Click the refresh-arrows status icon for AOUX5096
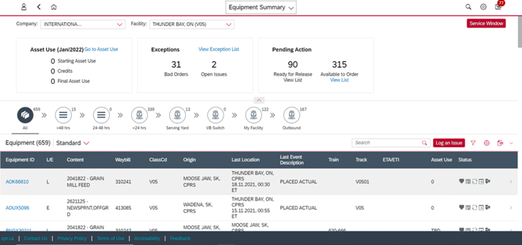522x245 pixels. click(x=475, y=208)
